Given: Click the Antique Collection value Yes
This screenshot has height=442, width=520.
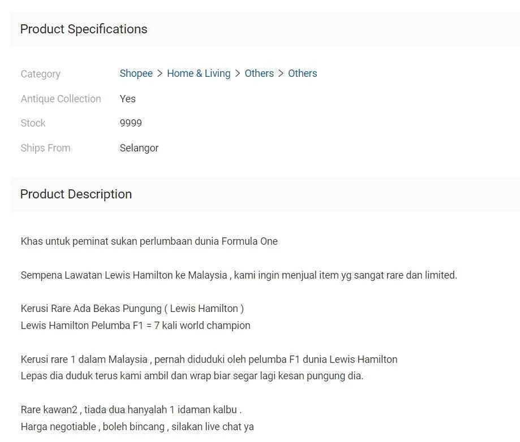Looking at the screenshot, I should point(127,99).
